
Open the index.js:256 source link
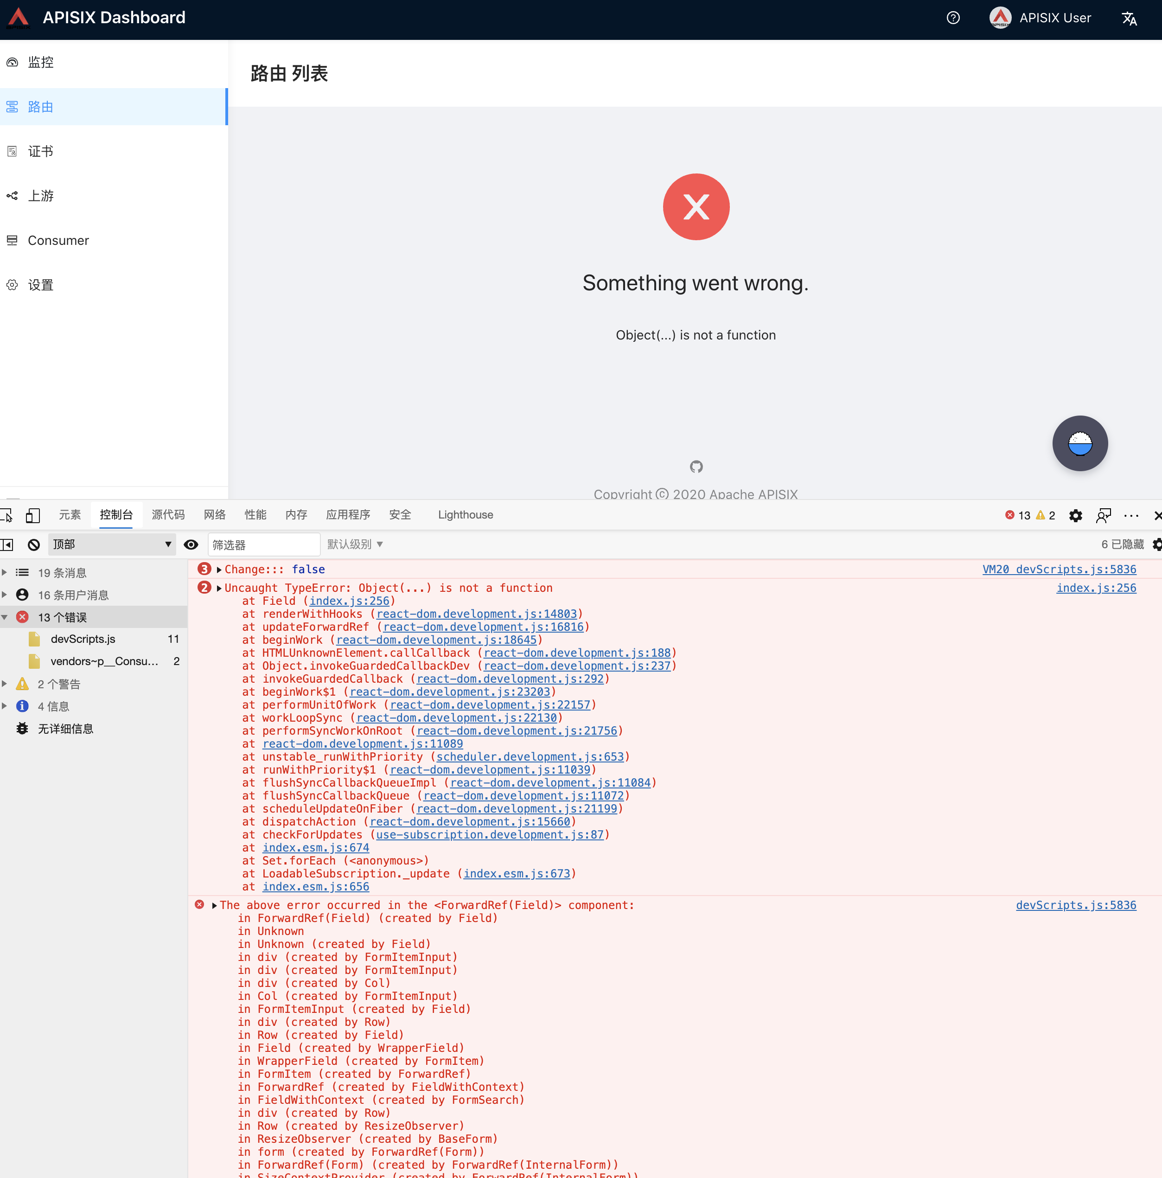1096,588
